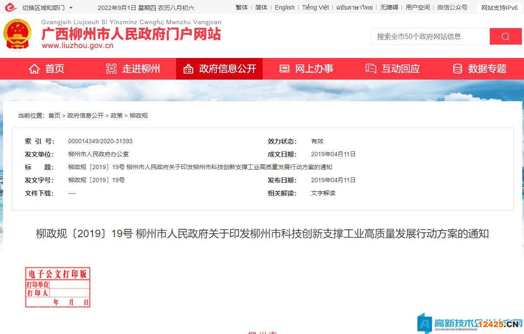Open the 文字解读 related interpretation link

point(323,193)
